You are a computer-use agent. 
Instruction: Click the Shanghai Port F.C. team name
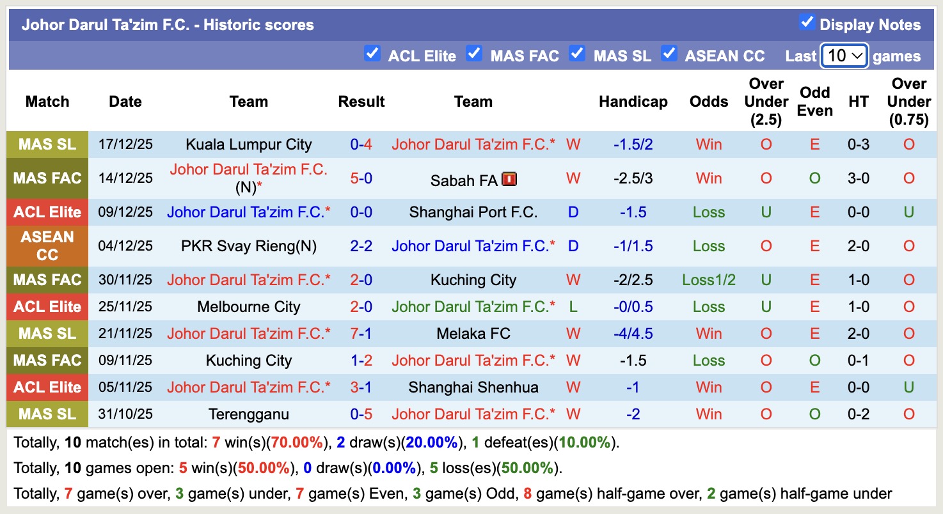click(x=473, y=212)
